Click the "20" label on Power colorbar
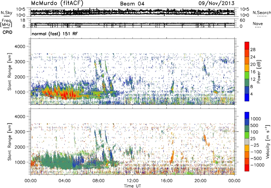Viewport: 271px width, 188px height. click(253, 64)
